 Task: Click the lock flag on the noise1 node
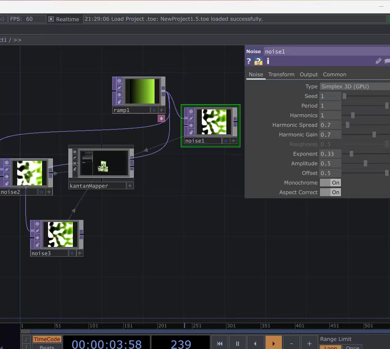pos(191,132)
